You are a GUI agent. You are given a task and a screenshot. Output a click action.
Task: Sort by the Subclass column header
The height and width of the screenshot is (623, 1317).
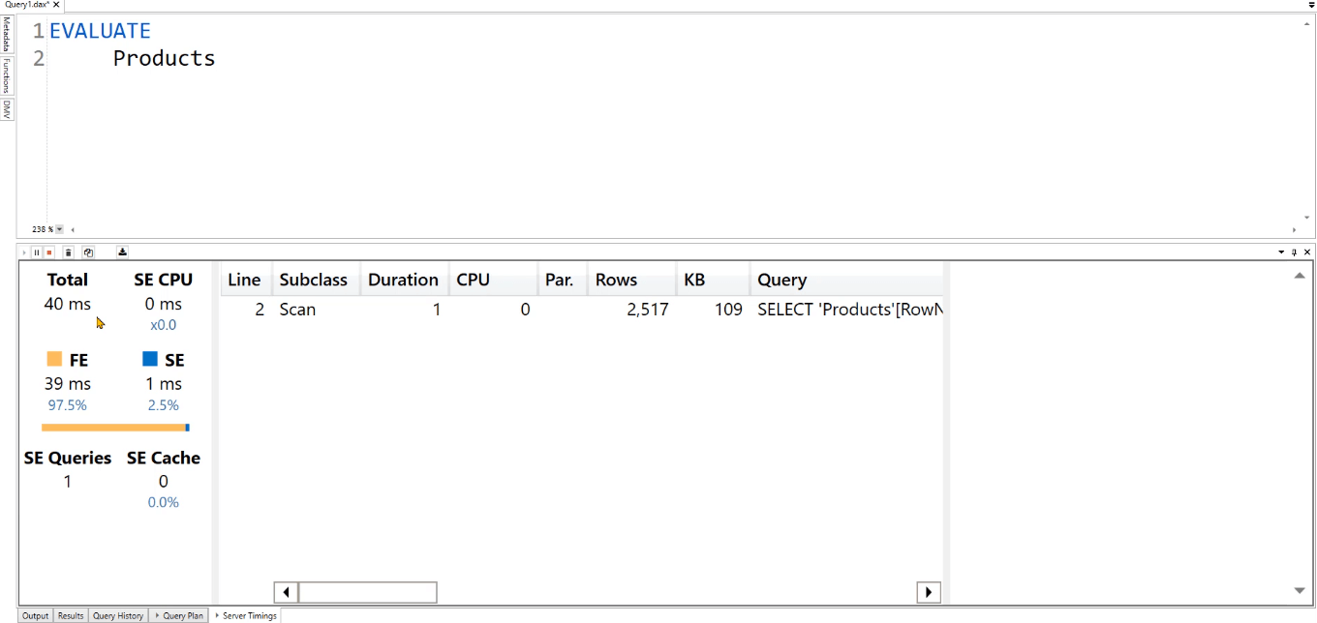click(316, 280)
